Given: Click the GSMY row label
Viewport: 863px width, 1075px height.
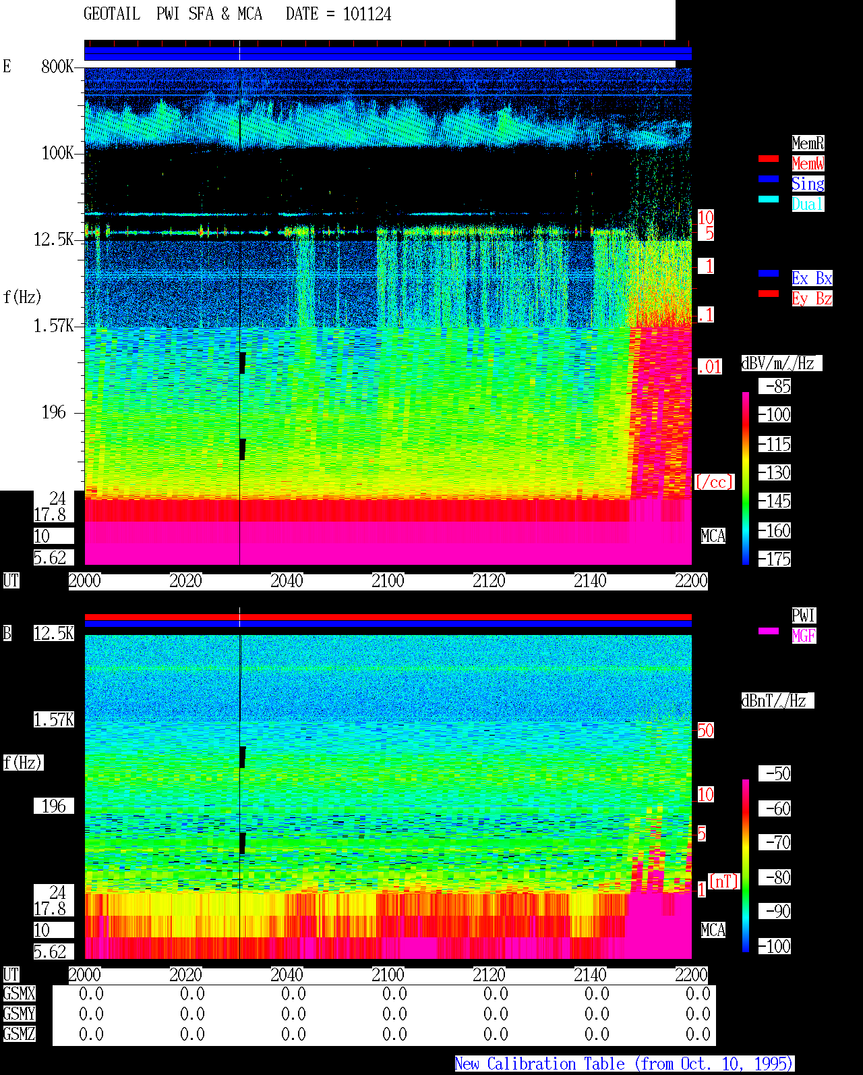Looking at the screenshot, I should [19, 1014].
